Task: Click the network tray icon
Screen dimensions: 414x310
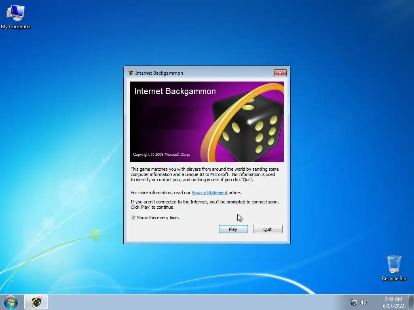Action: point(353,302)
